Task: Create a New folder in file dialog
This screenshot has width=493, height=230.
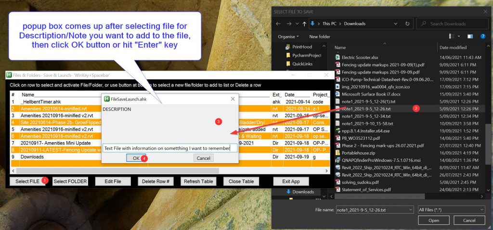Action: (x=320, y=36)
